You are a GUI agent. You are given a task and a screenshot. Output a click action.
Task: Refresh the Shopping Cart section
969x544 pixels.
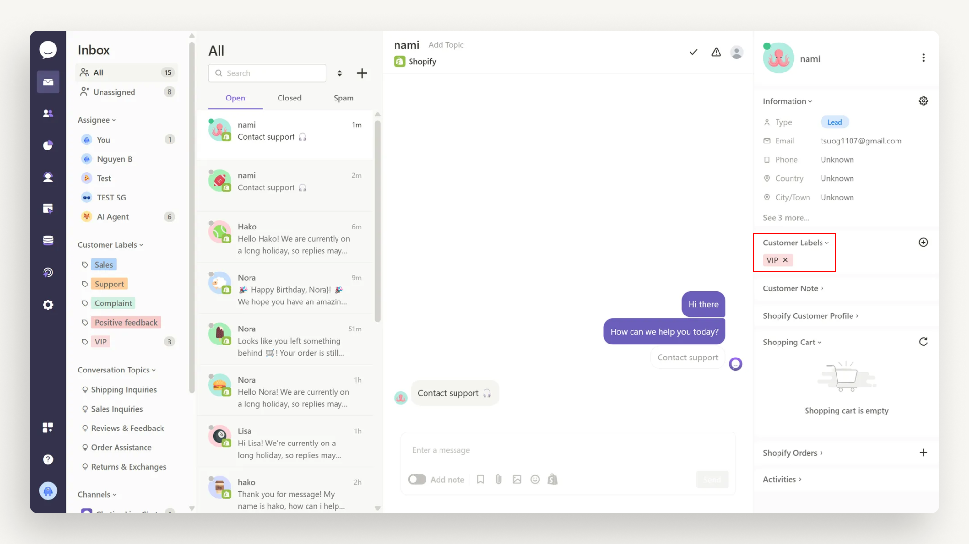923,342
